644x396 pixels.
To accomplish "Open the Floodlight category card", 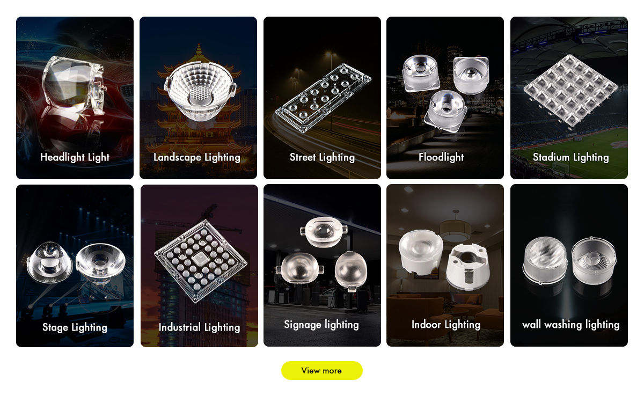I will 445,98.
